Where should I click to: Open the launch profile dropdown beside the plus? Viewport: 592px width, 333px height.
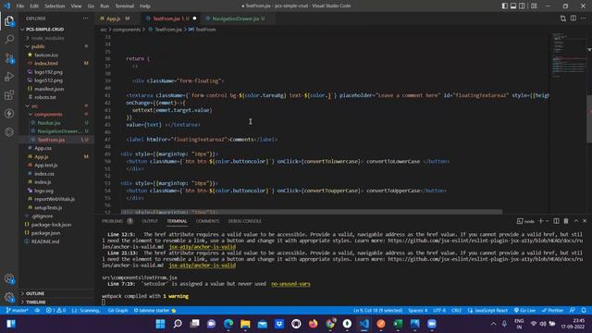click(x=547, y=221)
